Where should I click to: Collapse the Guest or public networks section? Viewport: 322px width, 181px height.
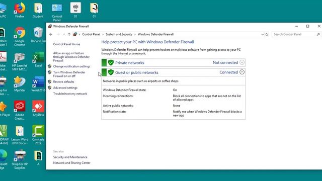coord(242,72)
